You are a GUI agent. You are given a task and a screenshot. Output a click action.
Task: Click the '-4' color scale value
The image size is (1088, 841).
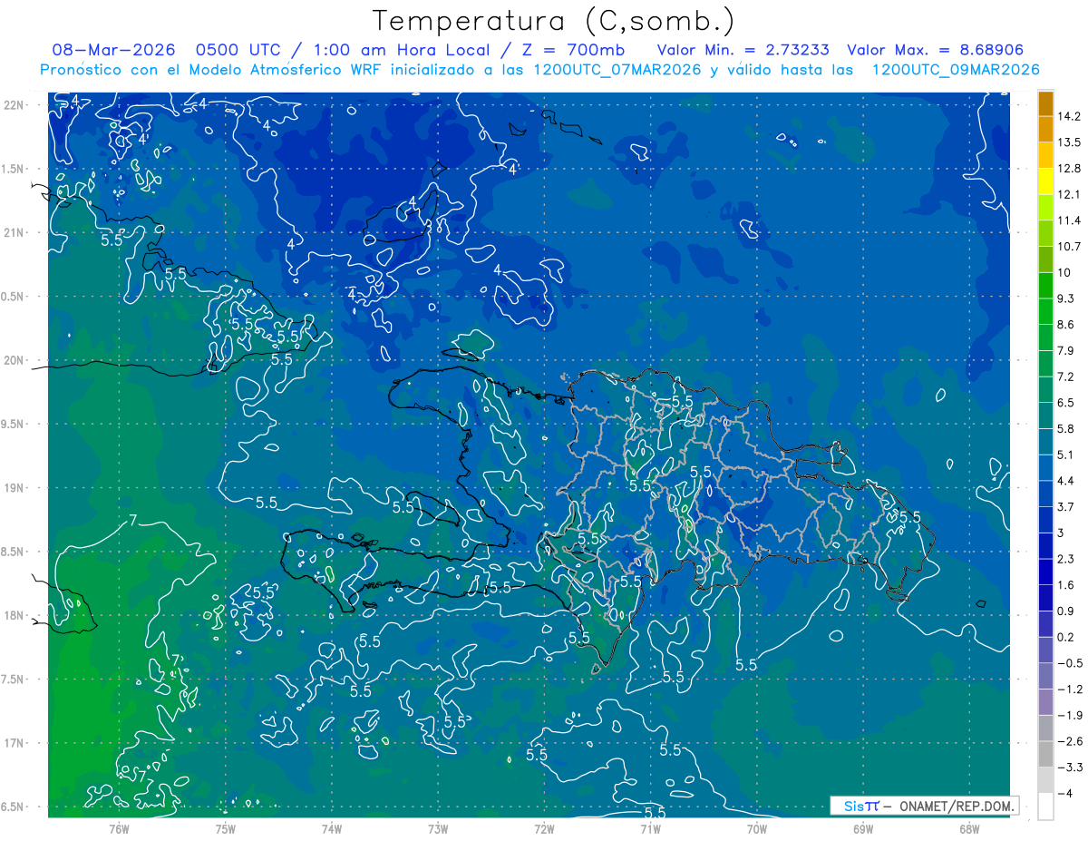pos(1066,794)
